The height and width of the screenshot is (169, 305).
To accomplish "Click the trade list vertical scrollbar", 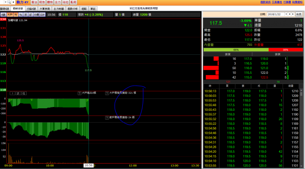I will 301,129.
